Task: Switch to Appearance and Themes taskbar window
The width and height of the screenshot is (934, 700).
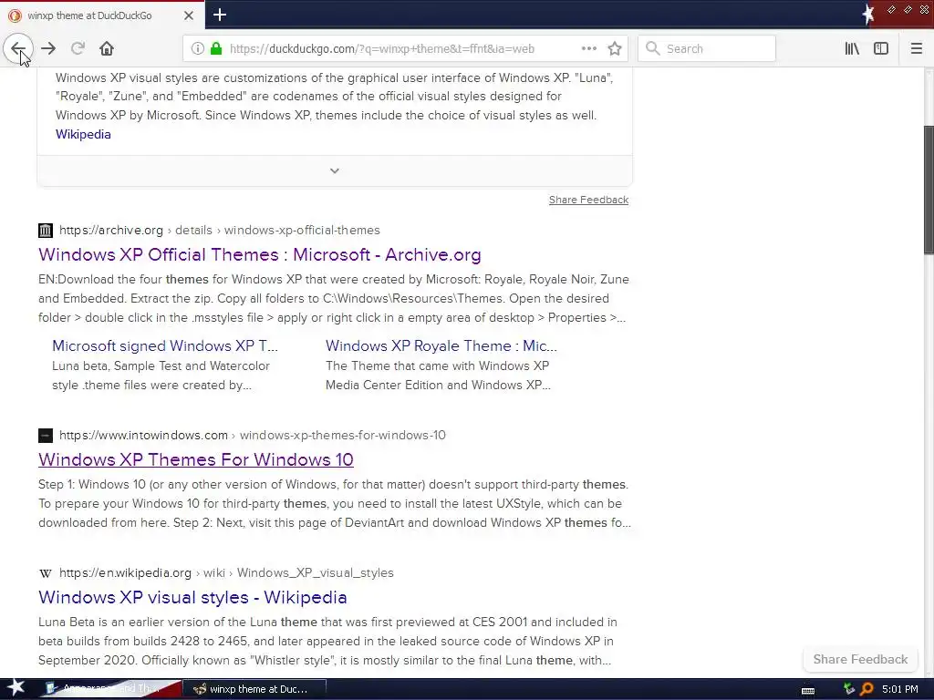Action: point(110,689)
